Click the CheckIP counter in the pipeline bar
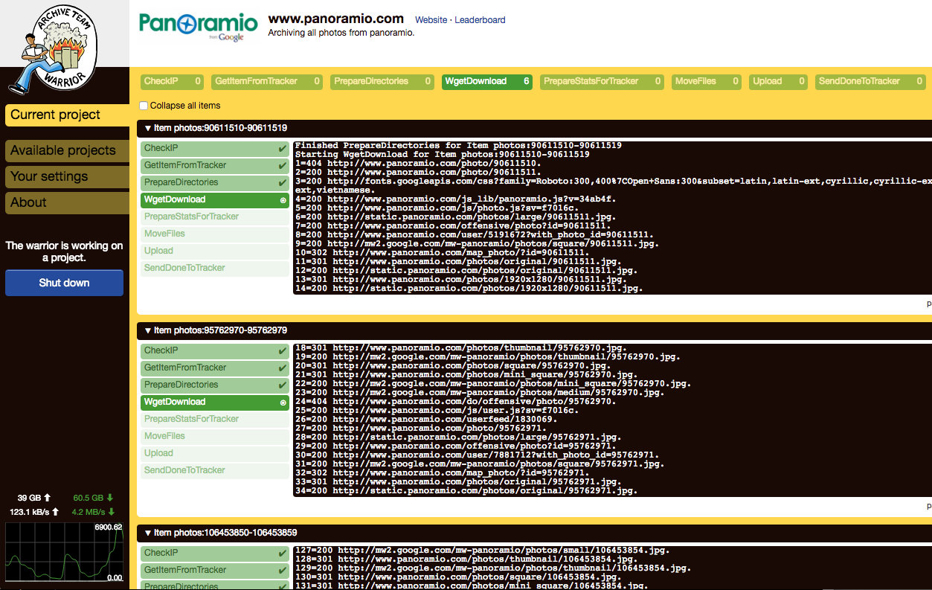Image resolution: width=932 pixels, height=590 pixels. [x=173, y=81]
